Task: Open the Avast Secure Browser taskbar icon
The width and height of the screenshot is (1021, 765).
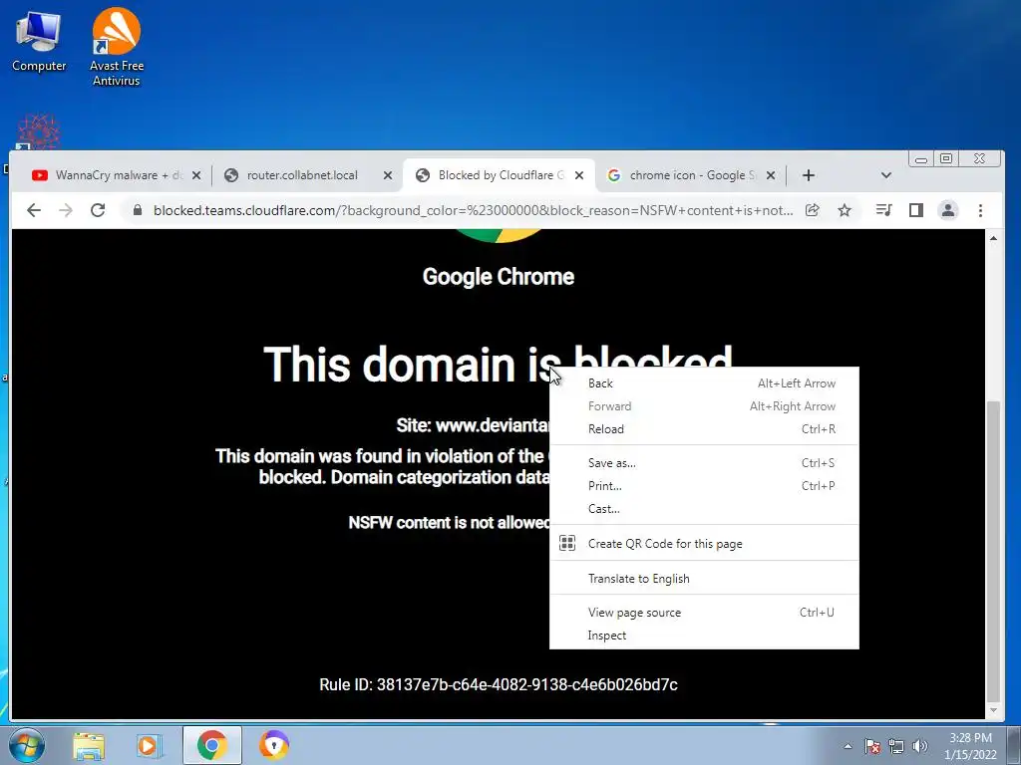Action: click(x=274, y=745)
